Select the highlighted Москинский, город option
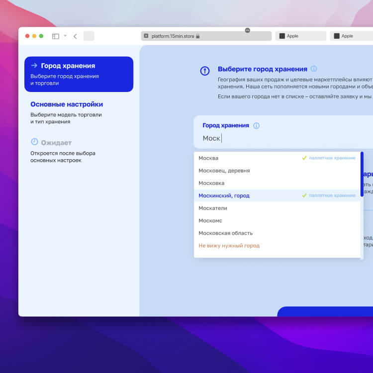Screen dimensions: 373x373 (x=224, y=195)
